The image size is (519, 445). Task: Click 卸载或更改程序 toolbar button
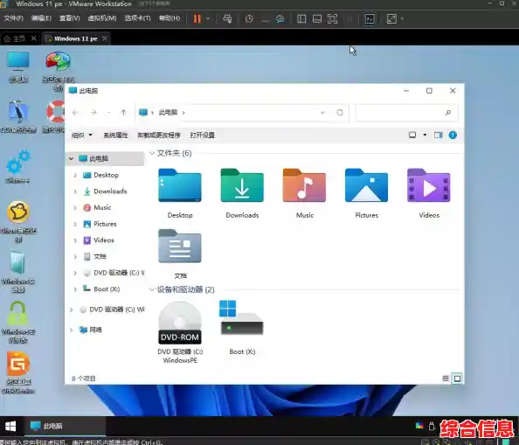tap(159, 136)
